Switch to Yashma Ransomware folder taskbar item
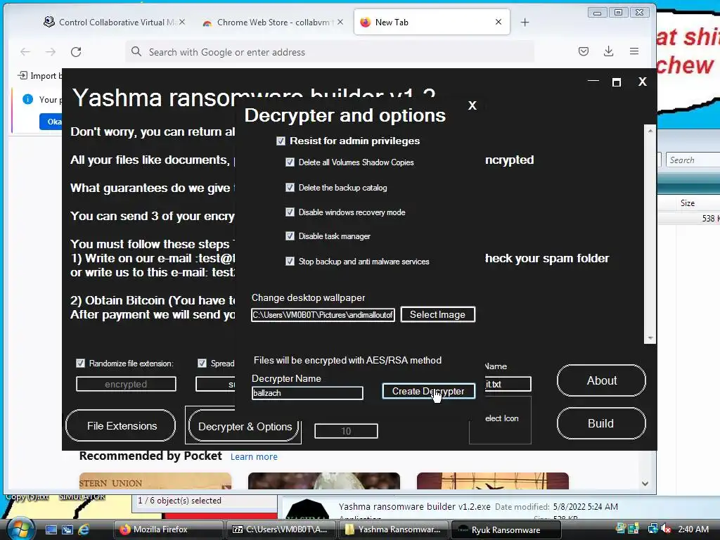This screenshot has width=720, height=540. coord(394,529)
